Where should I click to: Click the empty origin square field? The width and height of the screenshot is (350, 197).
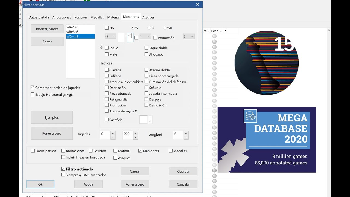click(x=121, y=37)
